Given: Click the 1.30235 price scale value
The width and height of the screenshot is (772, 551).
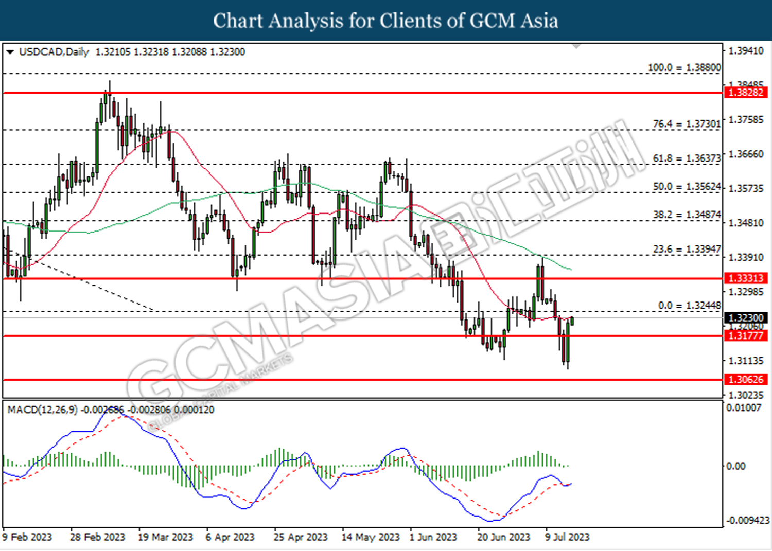Looking at the screenshot, I should click(746, 395).
